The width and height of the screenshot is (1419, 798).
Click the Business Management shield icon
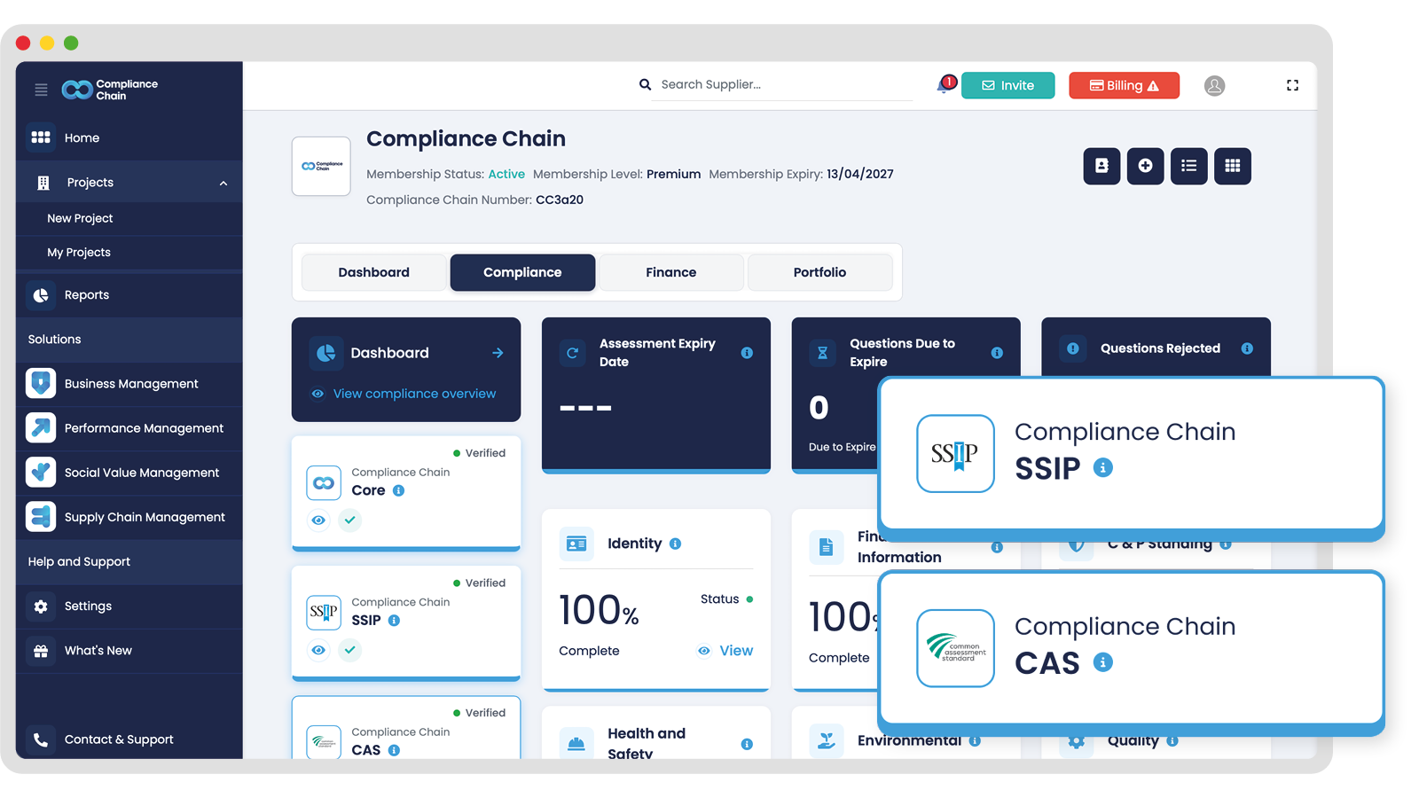[41, 383]
